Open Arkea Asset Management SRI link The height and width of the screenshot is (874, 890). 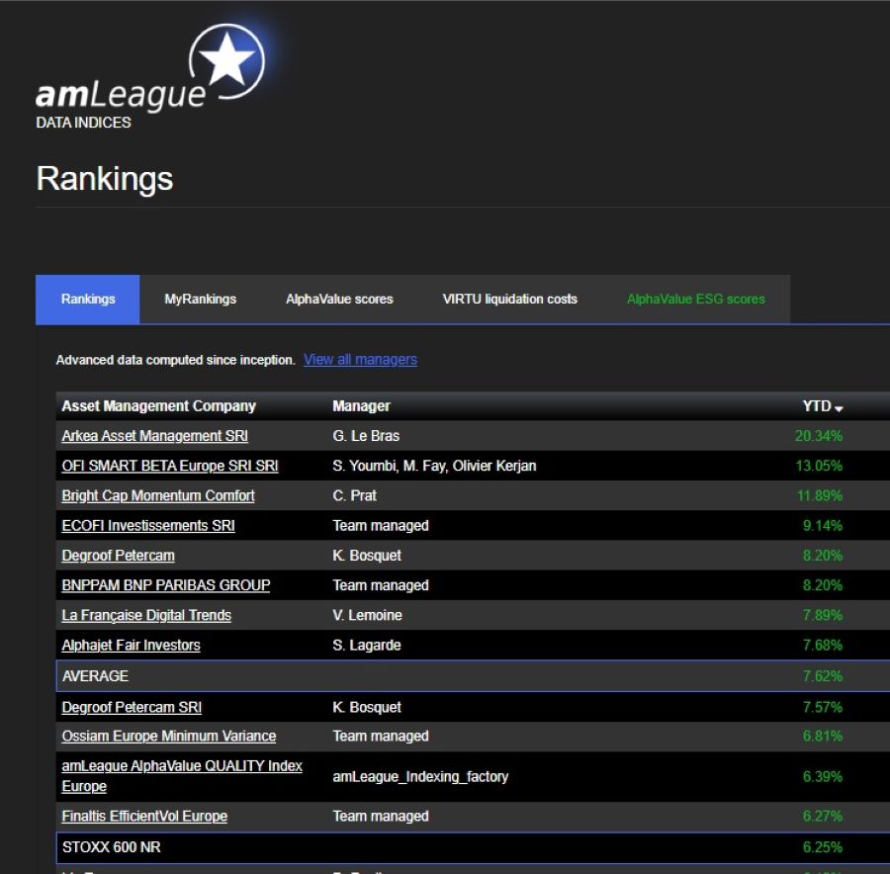pyautogui.click(x=155, y=436)
